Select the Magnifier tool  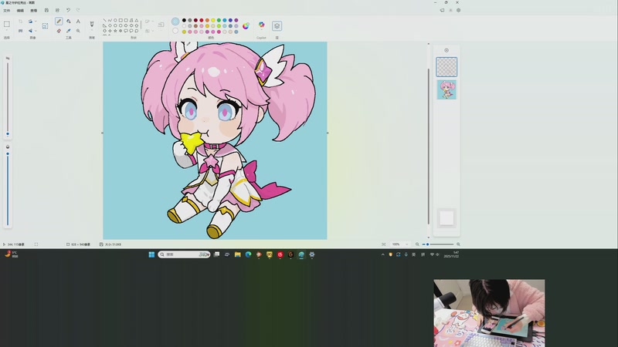[78, 31]
